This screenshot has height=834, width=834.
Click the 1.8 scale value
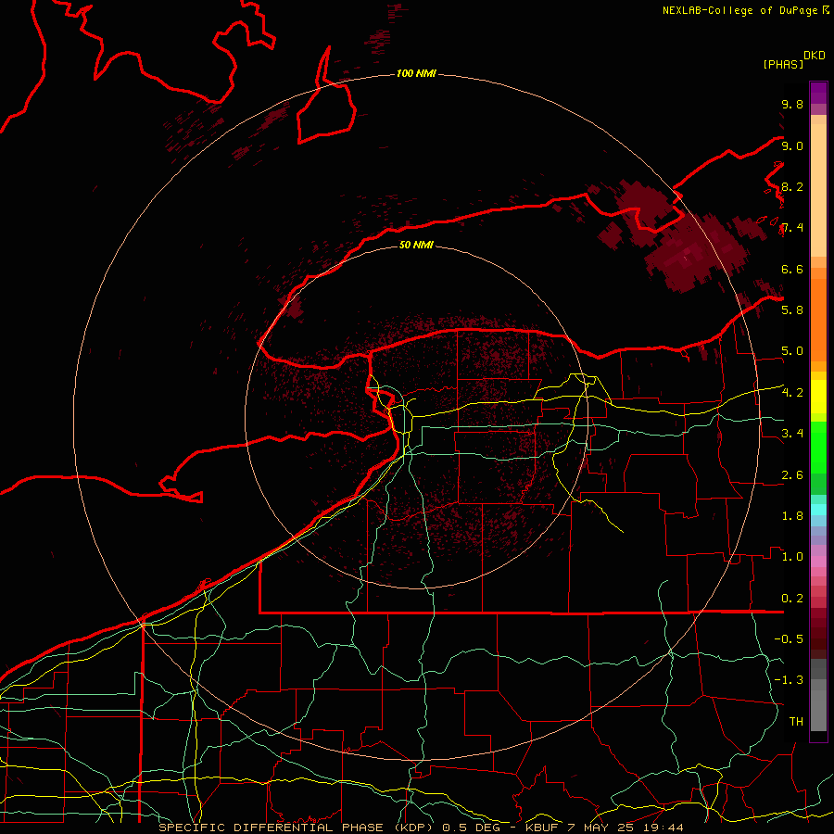(x=792, y=516)
